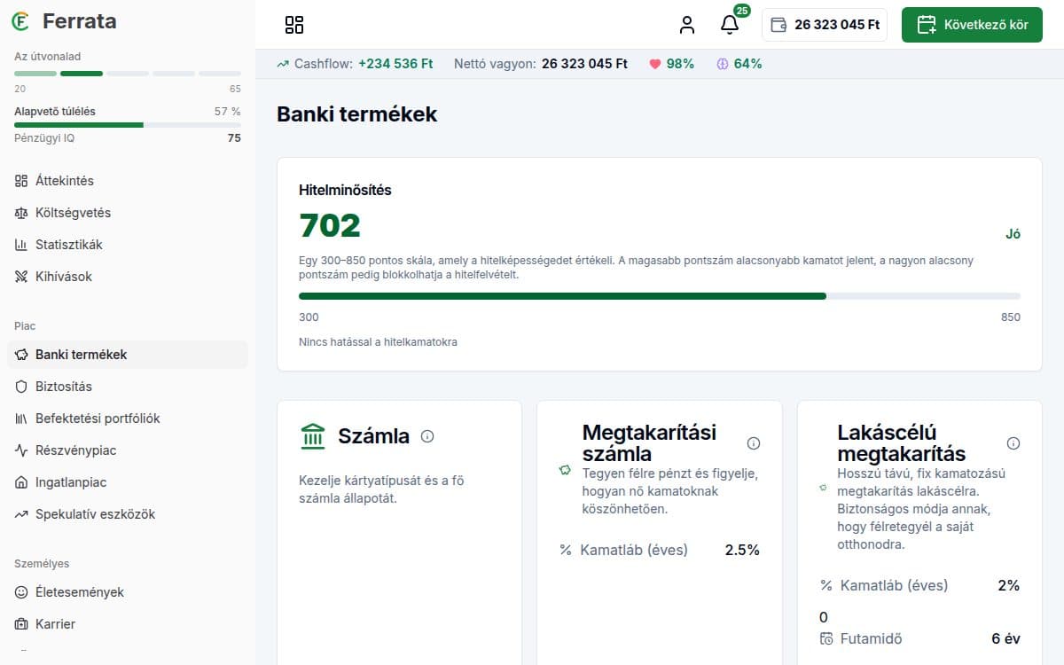Viewport: 1064px width, 665px height.
Task: Click the Statisztikák bar chart icon
Action: coord(21,245)
